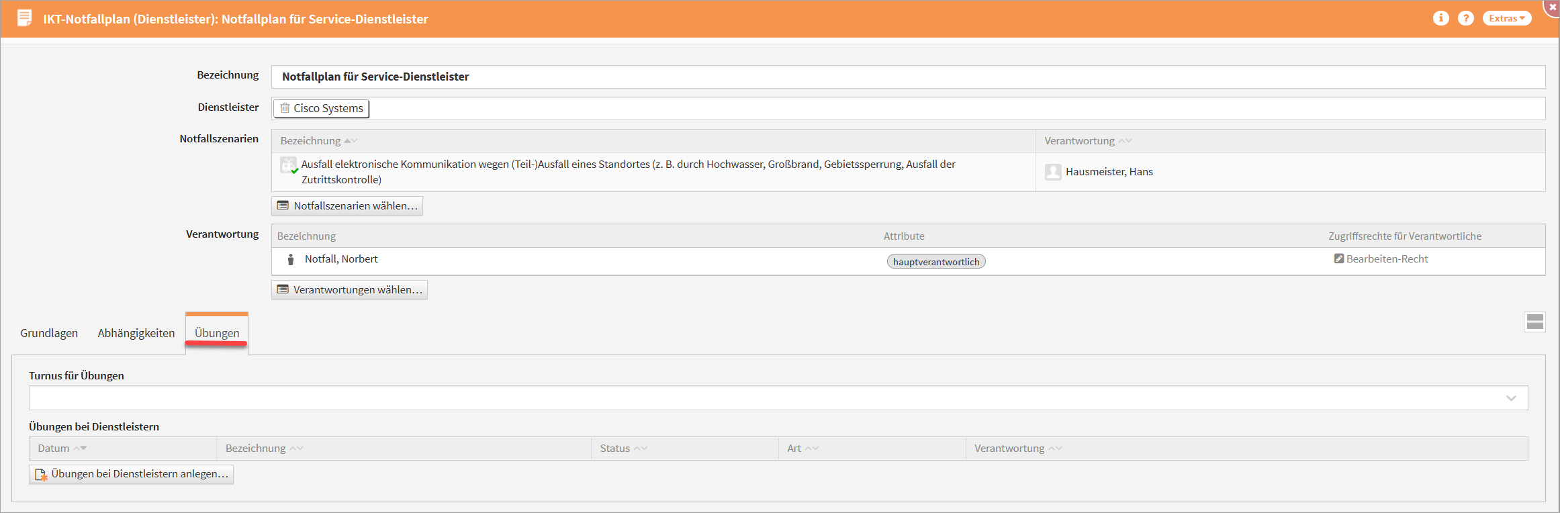1560x513 pixels.
Task: Click the Cisco Systems Dienstleister chip
Action: (x=321, y=108)
